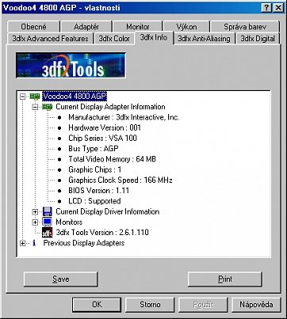Screen dimensions: 287x319
Task: Select Bus Type : AGP row
Action: [94, 149]
